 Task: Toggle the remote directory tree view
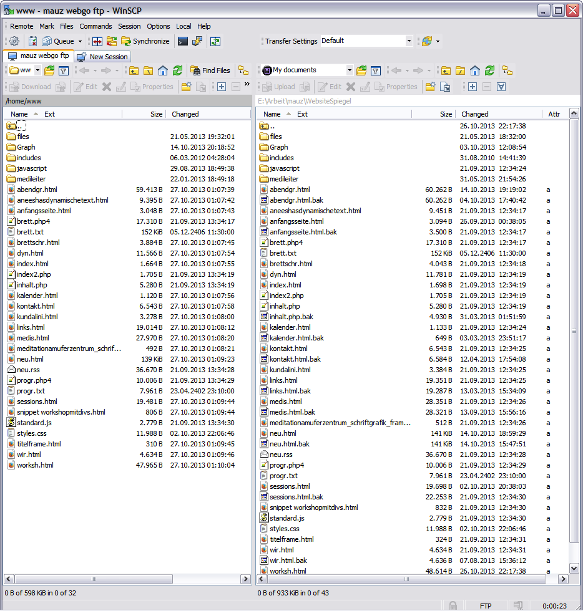click(x=243, y=70)
